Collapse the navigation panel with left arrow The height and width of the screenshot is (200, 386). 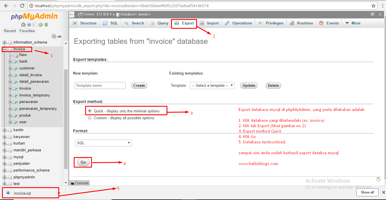[71, 14]
